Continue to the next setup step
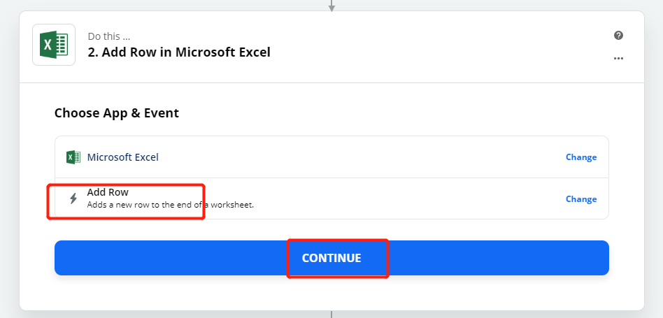This screenshot has height=318, width=663. pyautogui.click(x=331, y=258)
